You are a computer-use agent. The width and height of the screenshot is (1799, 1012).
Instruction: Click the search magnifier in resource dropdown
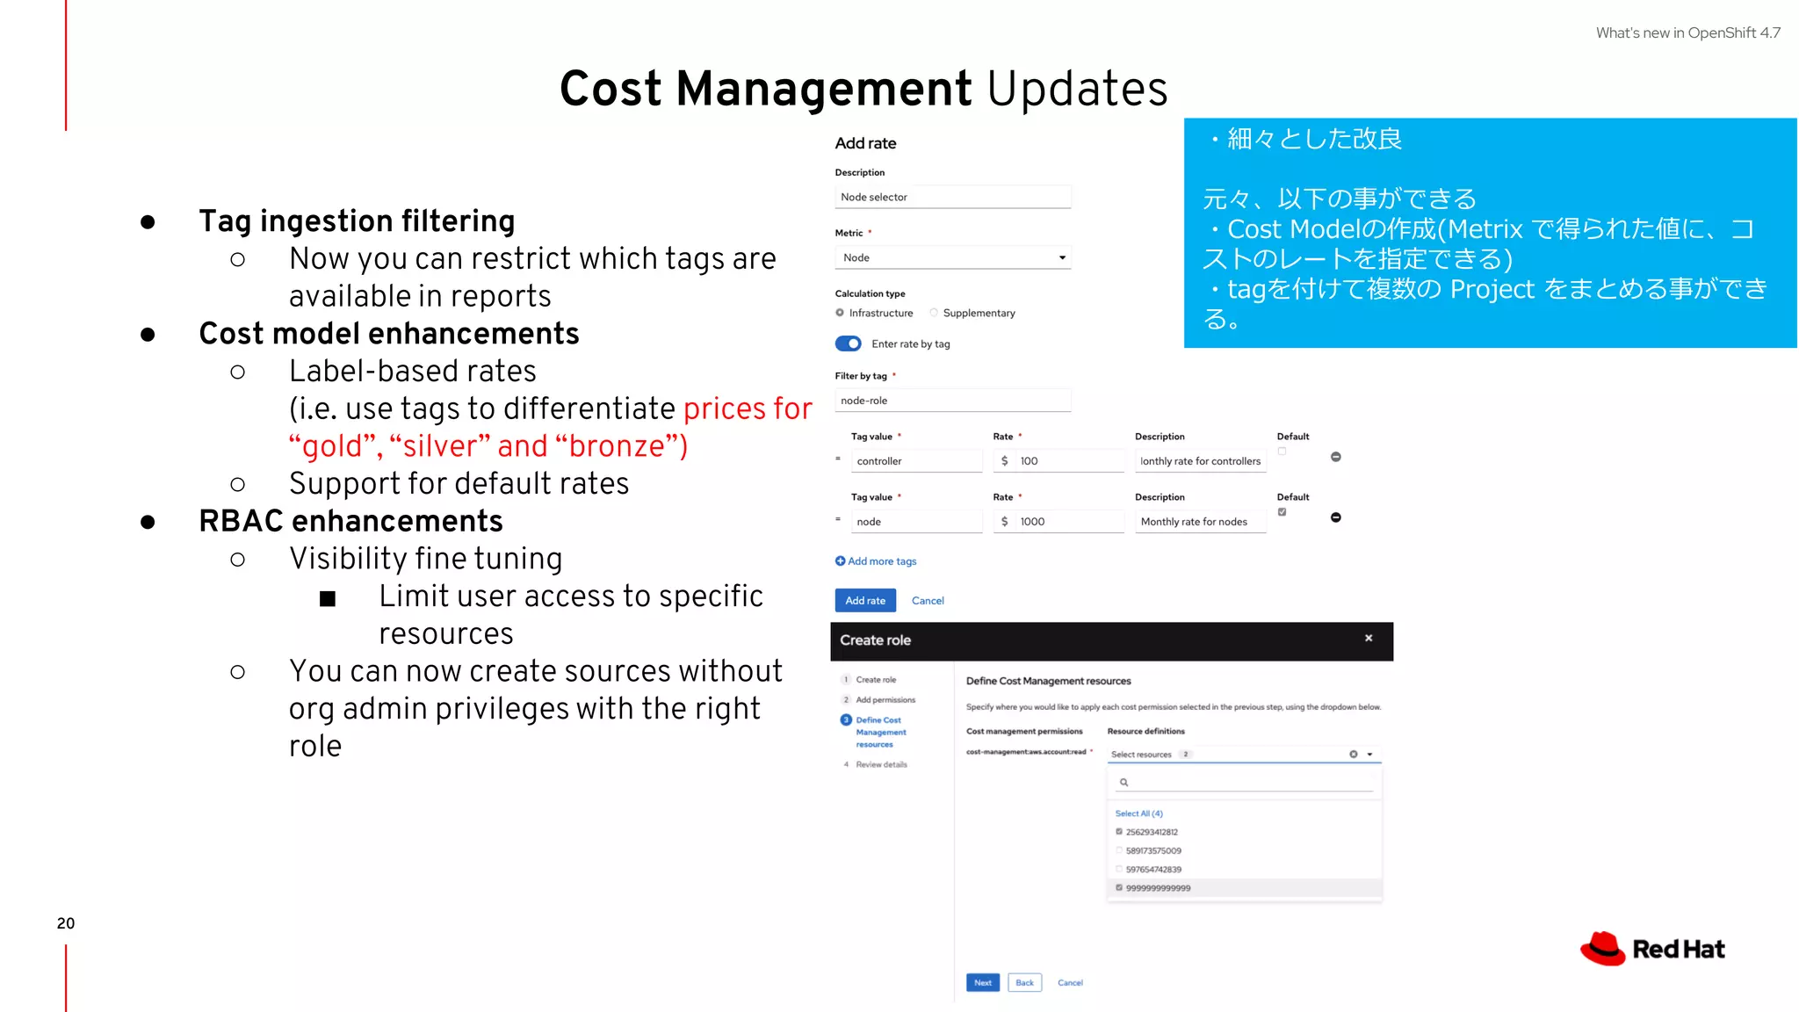(x=1123, y=782)
